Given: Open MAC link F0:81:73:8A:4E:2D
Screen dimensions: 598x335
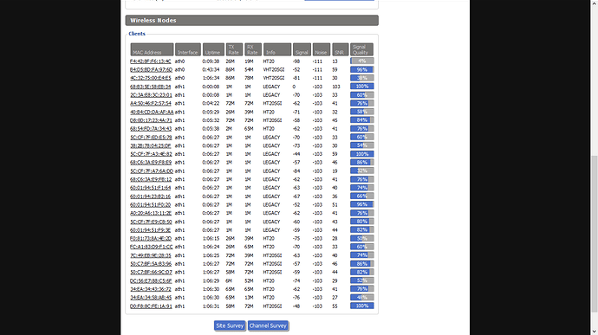Looking at the screenshot, I should (151, 239).
